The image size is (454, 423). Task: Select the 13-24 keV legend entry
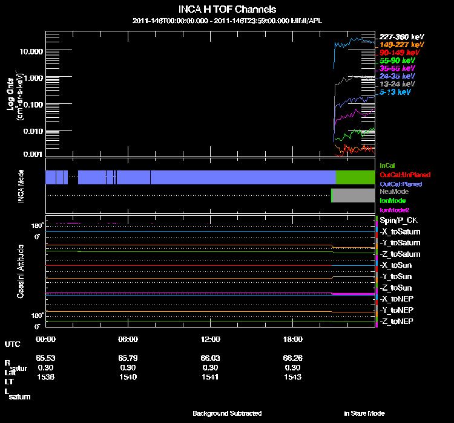pyautogui.click(x=396, y=84)
